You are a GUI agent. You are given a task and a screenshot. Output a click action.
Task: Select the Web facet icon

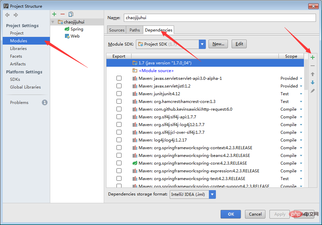pyautogui.click(x=67, y=36)
